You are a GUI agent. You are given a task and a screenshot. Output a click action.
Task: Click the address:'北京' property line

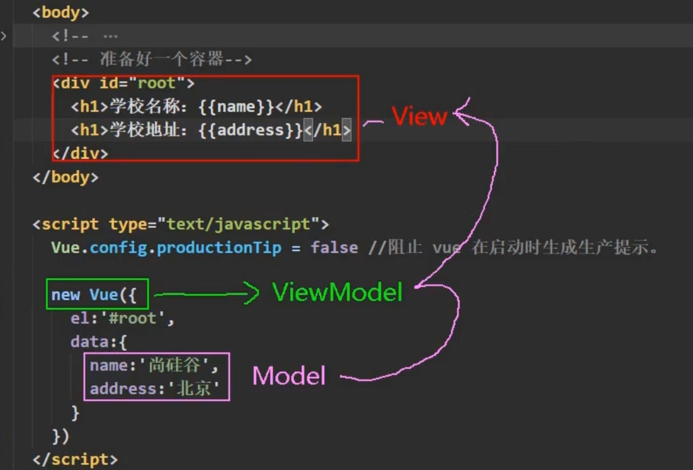tap(155, 388)
